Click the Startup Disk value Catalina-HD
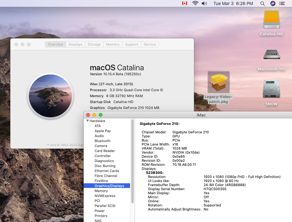 123,102
